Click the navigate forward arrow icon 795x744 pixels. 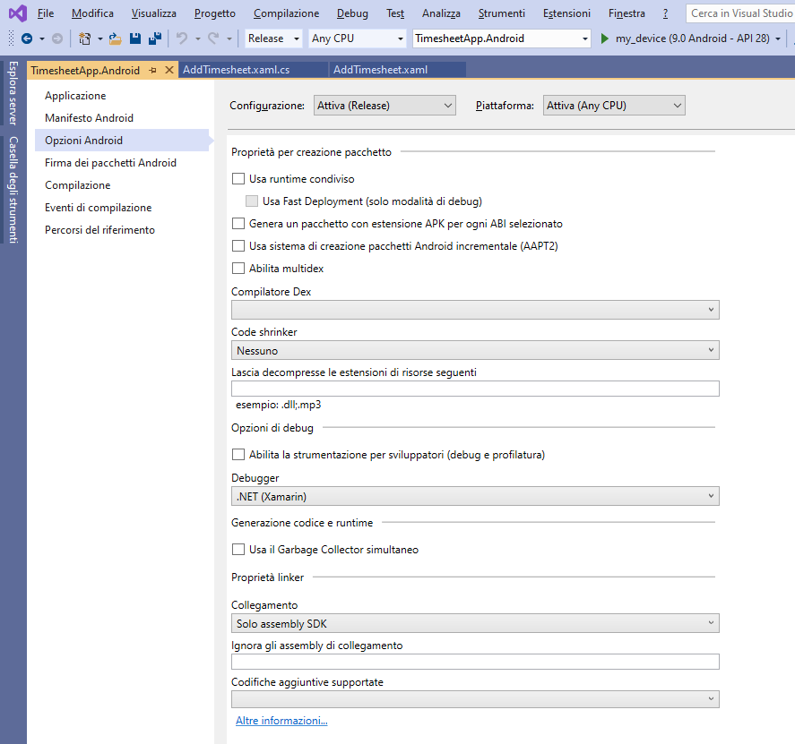click(x=57, y=38)
